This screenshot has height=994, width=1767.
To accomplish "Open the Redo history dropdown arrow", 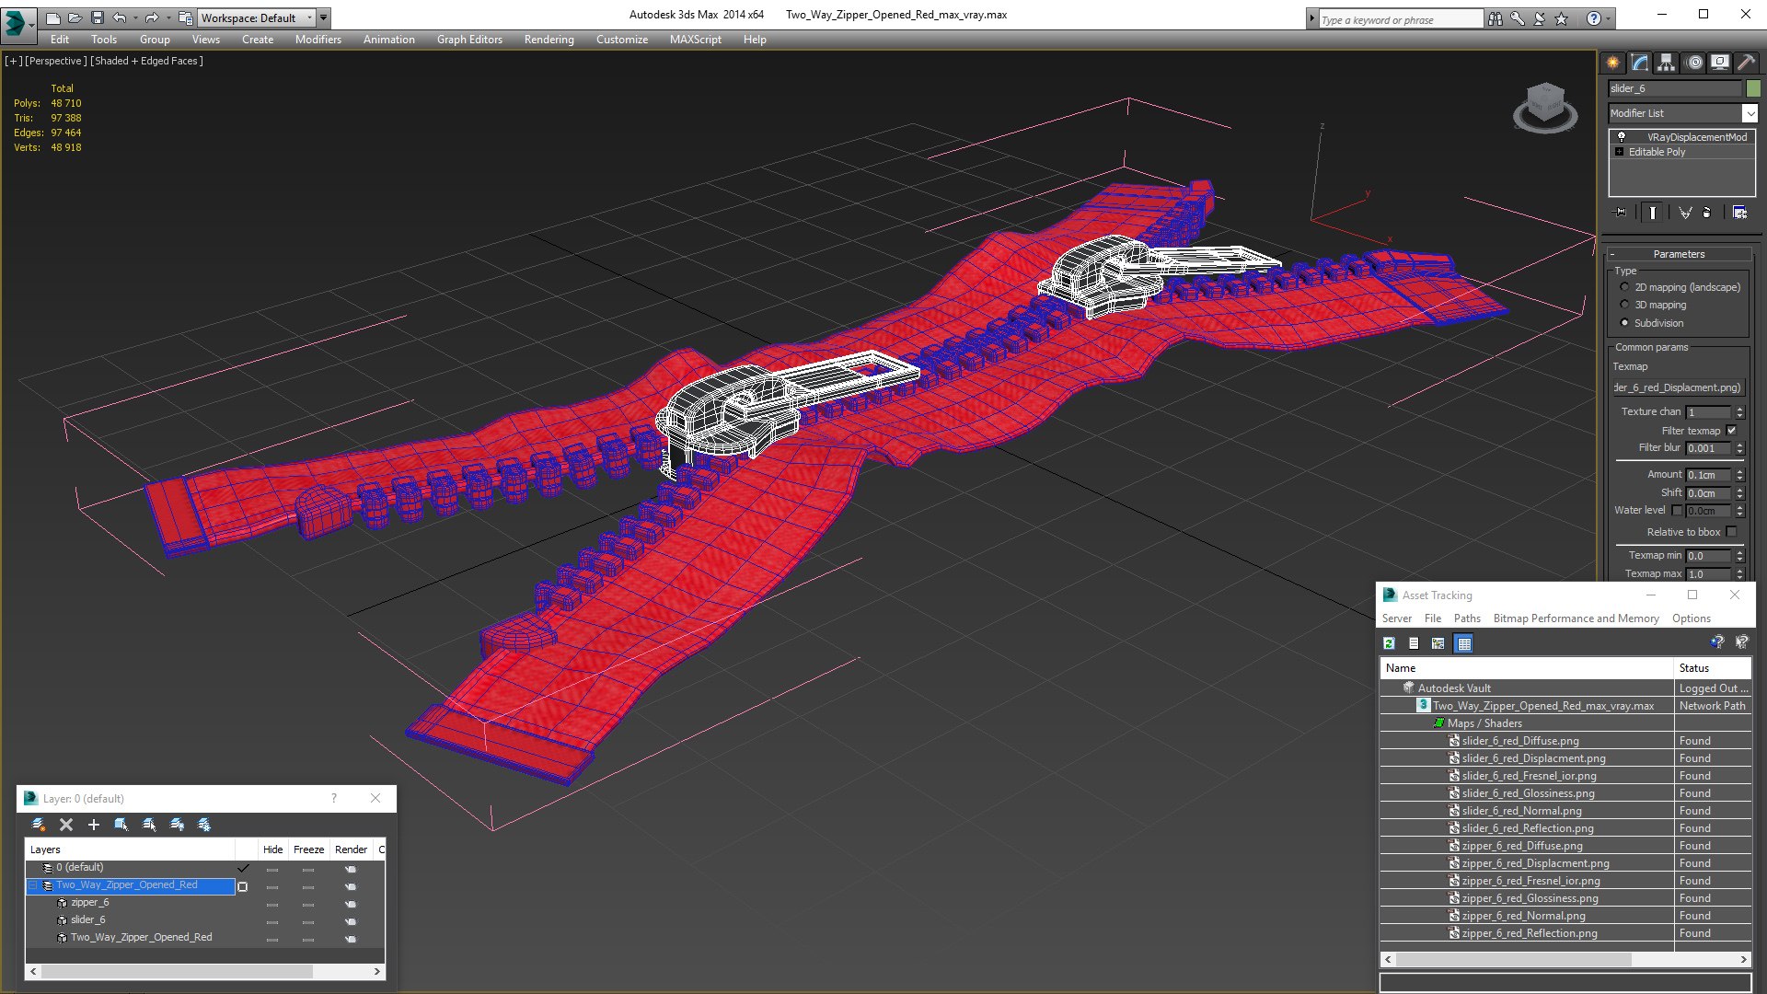I will 168,17.
